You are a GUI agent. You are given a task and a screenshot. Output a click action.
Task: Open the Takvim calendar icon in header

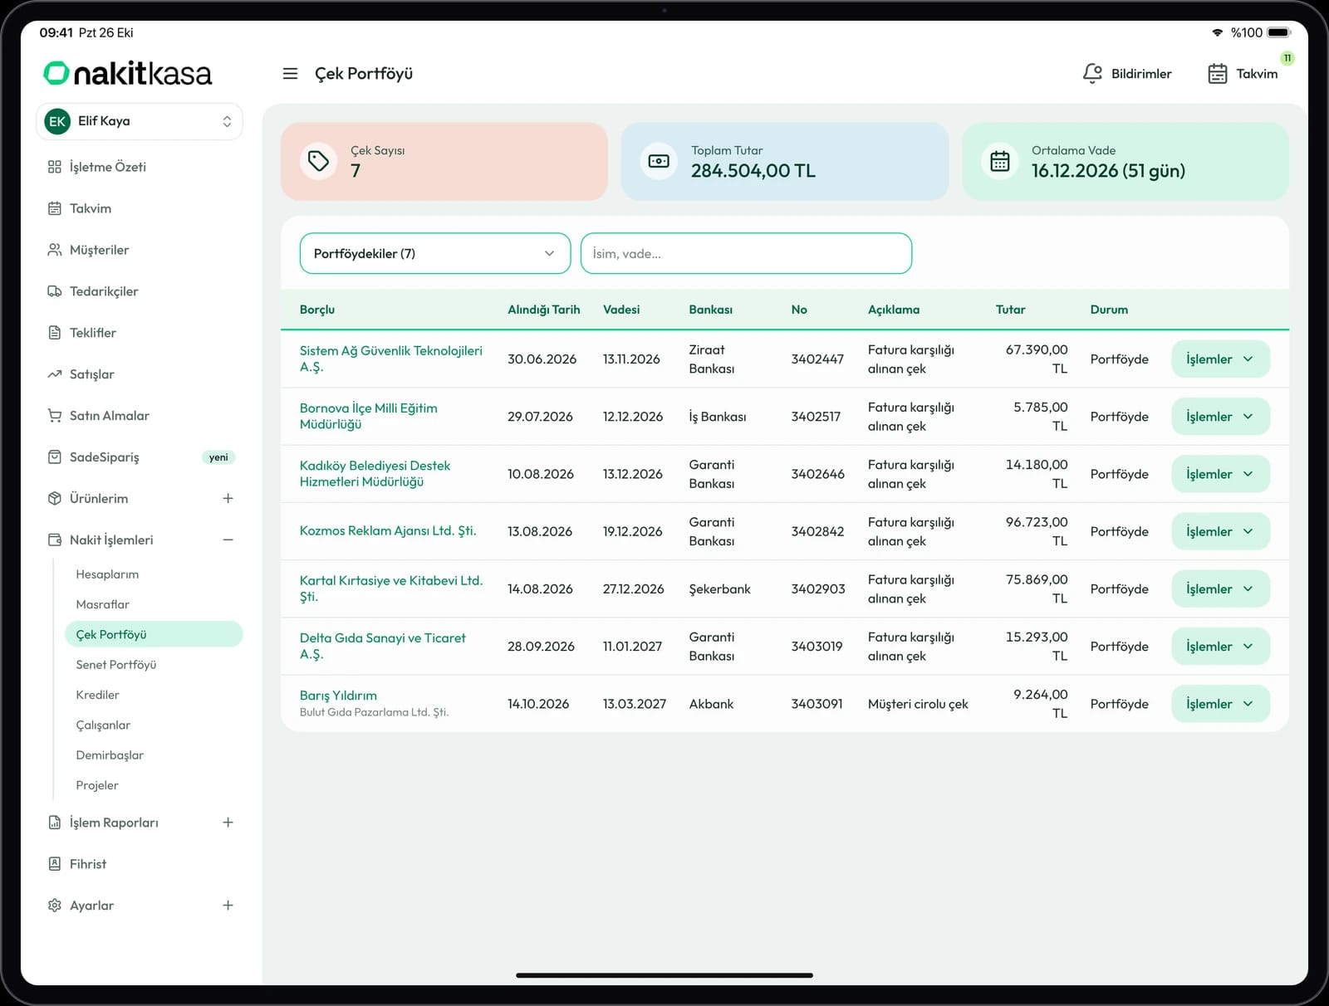tap(1217, 74)
